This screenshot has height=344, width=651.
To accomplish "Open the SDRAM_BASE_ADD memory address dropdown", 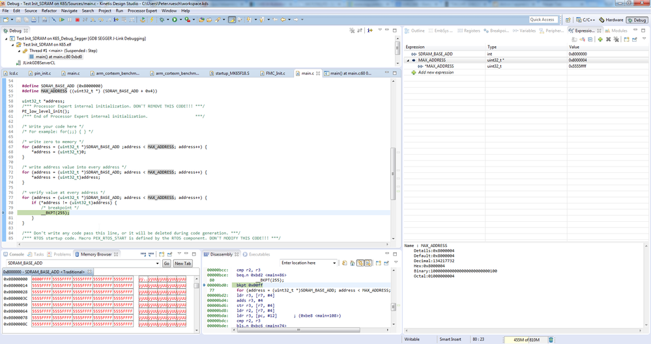I will [x=156, y=263].
